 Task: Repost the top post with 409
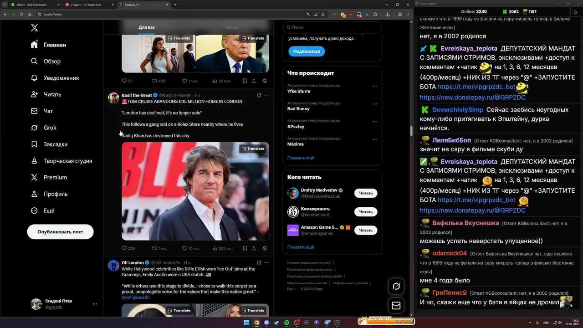coord(159,81)
